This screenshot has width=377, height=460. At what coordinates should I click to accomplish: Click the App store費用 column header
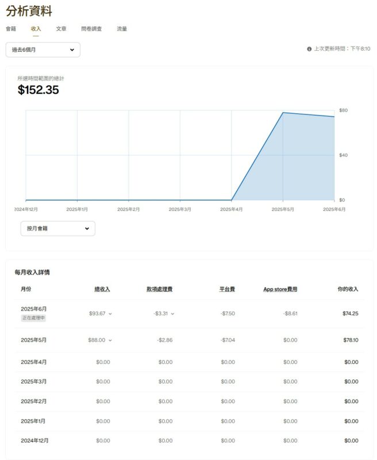[280, 289]
